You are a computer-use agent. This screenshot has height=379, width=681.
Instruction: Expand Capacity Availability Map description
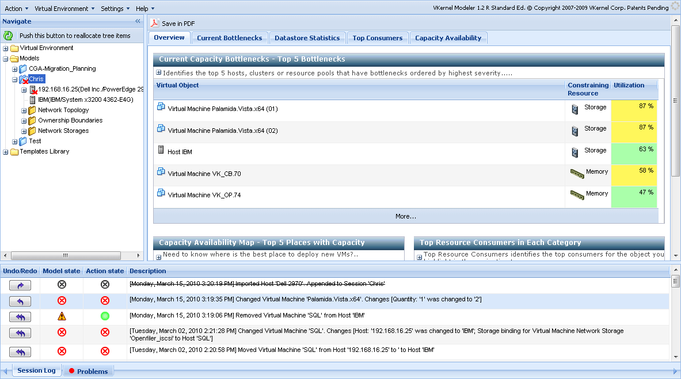(158, 258)
